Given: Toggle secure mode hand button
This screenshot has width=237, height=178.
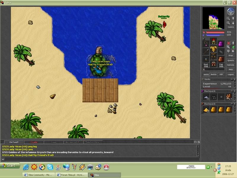Looking at the screenshot, I should pyautogui.click(x=233, y=51).
